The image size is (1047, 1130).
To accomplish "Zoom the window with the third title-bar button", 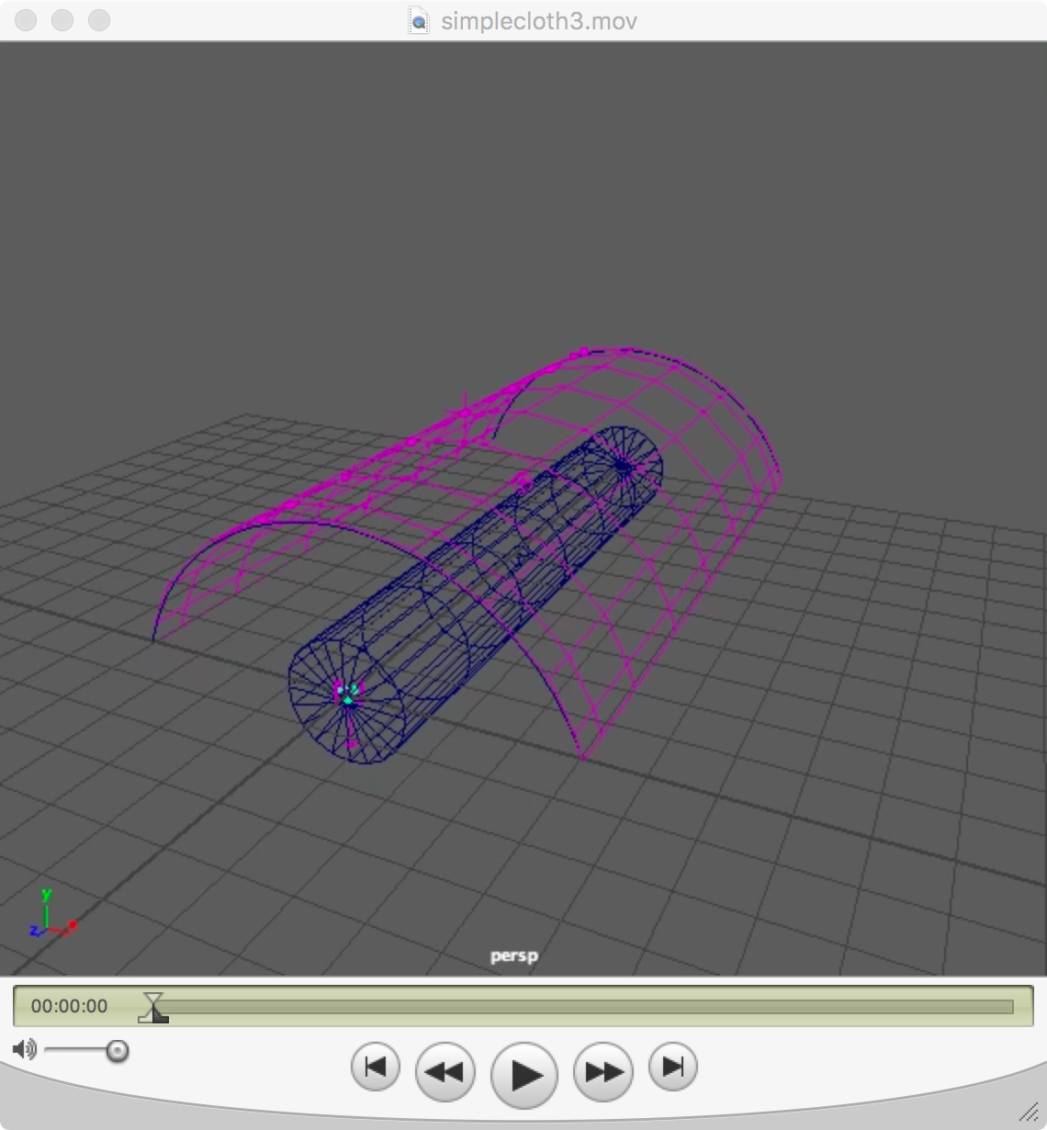I will point(99,20).
